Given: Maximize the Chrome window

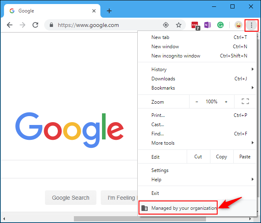Looking at the screenshot, I should (x=232, y=7).
